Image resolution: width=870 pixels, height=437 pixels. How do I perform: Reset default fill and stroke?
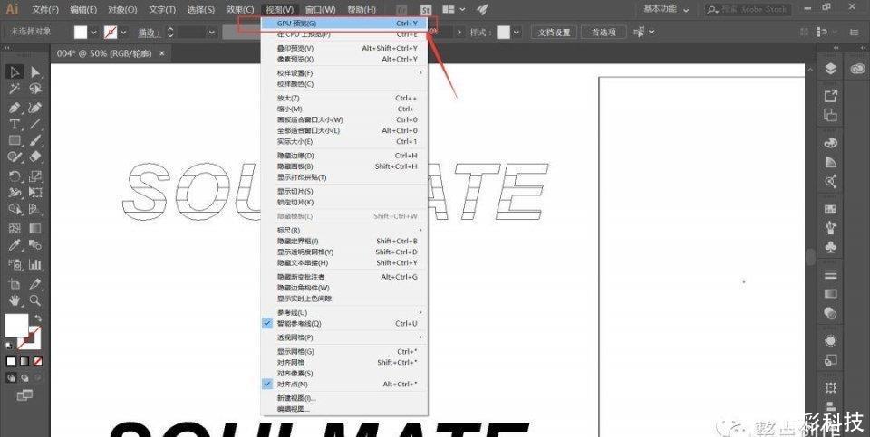coord(9,345)
